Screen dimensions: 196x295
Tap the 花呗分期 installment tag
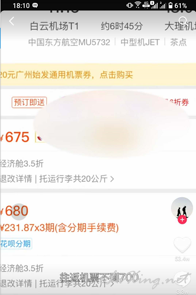pyautogui.click(x=16, y=244)
